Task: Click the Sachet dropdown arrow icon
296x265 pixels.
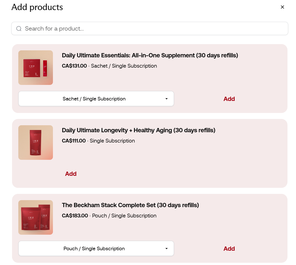Action: point(167,99)
